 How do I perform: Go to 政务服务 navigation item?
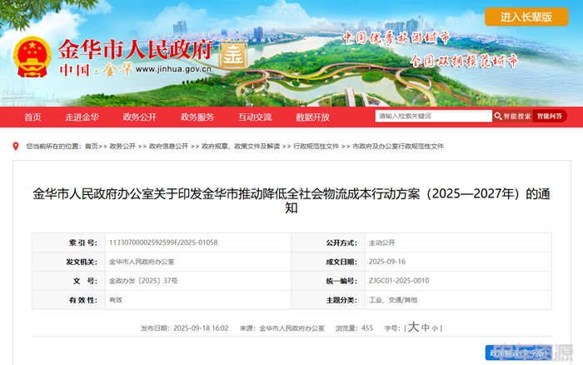click(197, 117)
